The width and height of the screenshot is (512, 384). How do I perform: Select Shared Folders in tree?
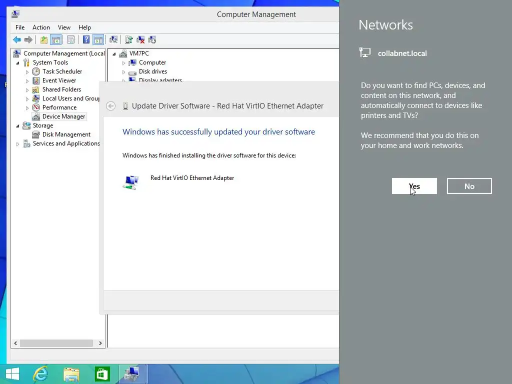coord(61,89)
